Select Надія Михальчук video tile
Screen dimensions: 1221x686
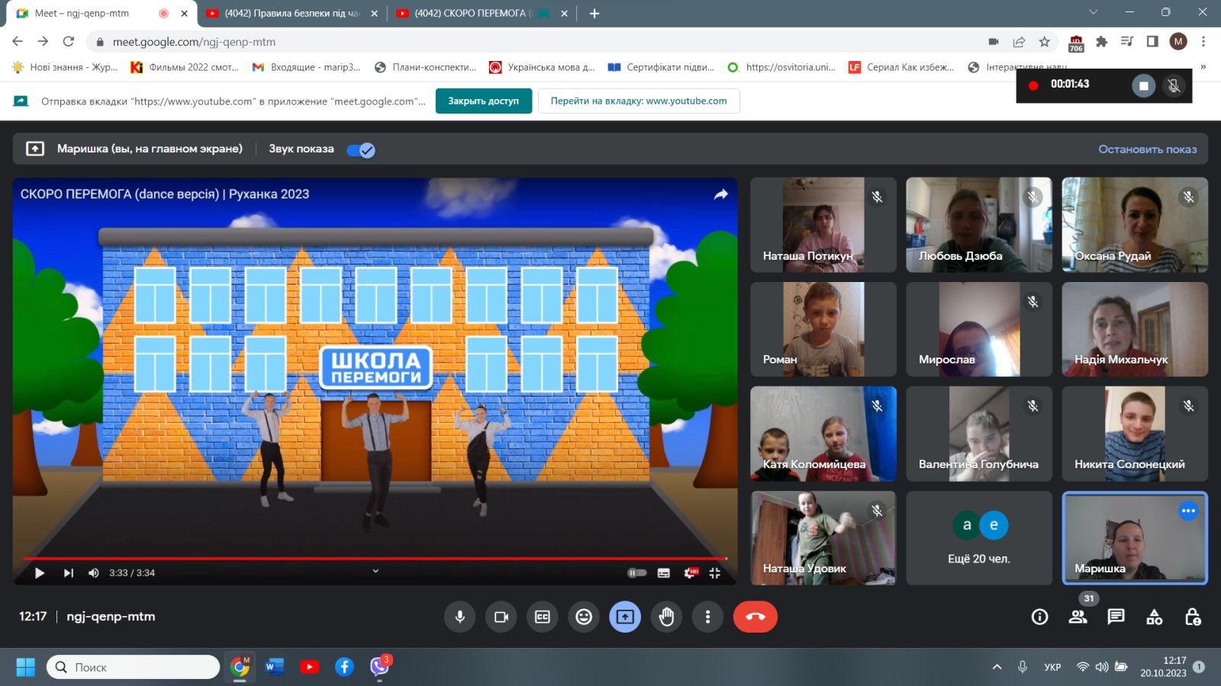coord(1135,329)
